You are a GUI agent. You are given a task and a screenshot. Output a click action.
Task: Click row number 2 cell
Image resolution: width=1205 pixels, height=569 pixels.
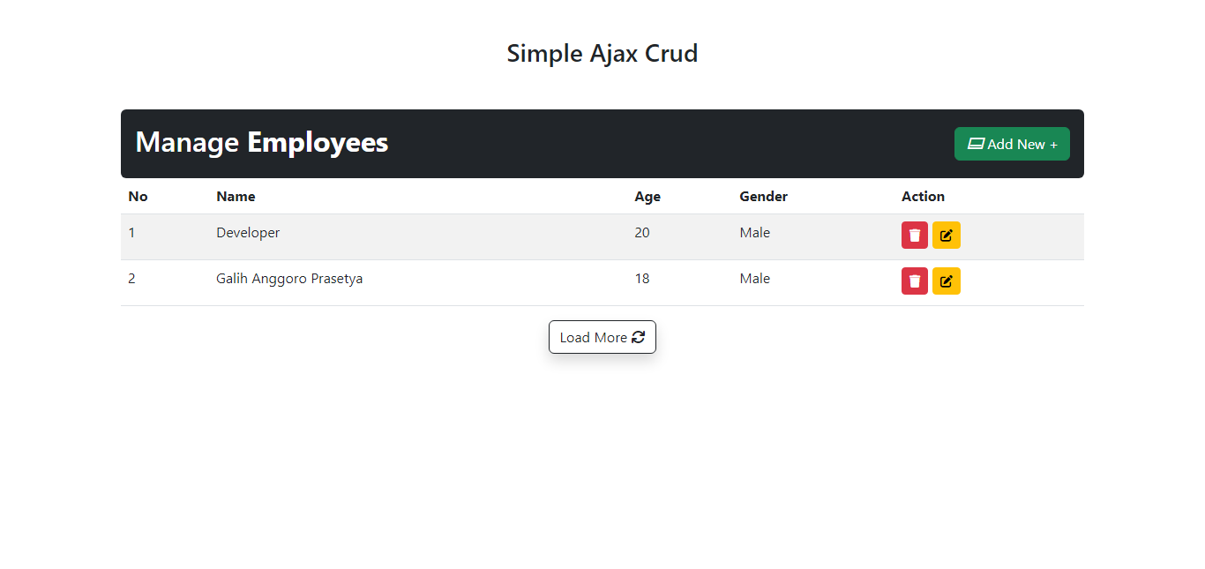click(132, 279)
